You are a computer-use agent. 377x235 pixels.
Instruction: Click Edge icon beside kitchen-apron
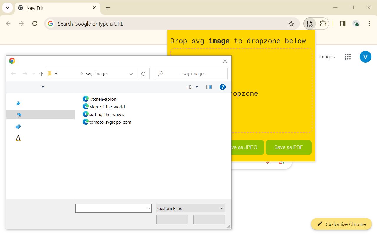[86, 99]
